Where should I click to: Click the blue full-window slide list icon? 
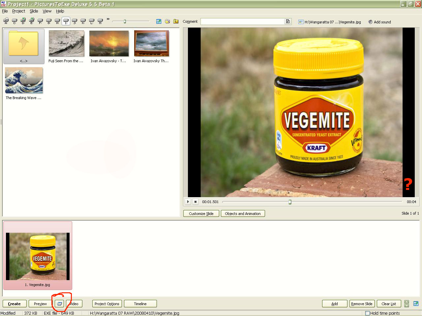416,303
